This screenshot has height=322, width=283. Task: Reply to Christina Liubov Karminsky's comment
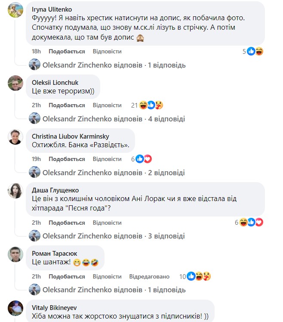107,159
